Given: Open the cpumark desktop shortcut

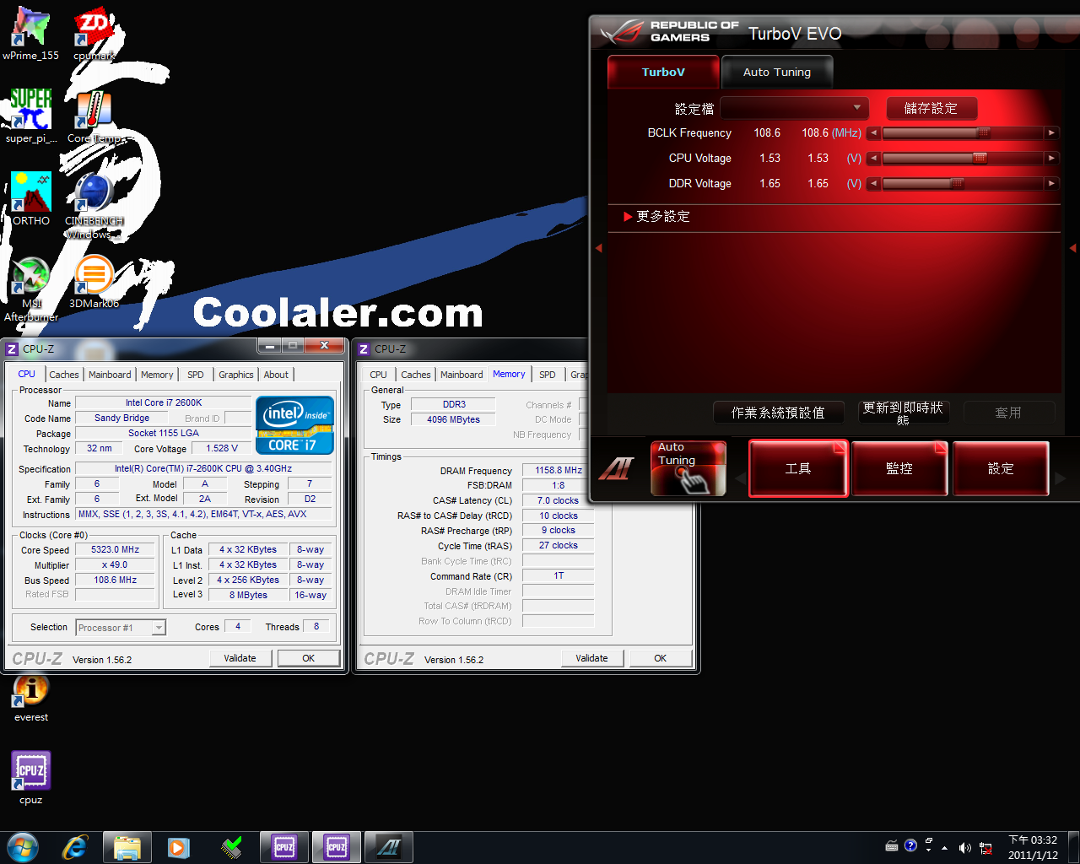Looking at the screenshot, I should (94, 34).
